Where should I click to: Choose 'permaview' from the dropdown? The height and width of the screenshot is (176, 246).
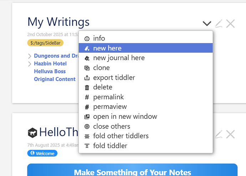pos(110,107)
